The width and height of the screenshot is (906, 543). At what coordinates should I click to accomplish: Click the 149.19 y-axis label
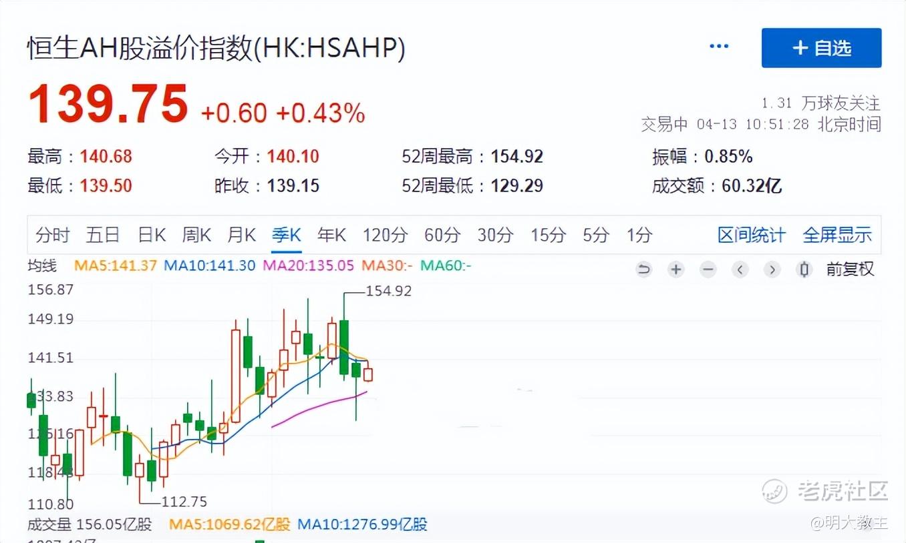click(51, 319)
